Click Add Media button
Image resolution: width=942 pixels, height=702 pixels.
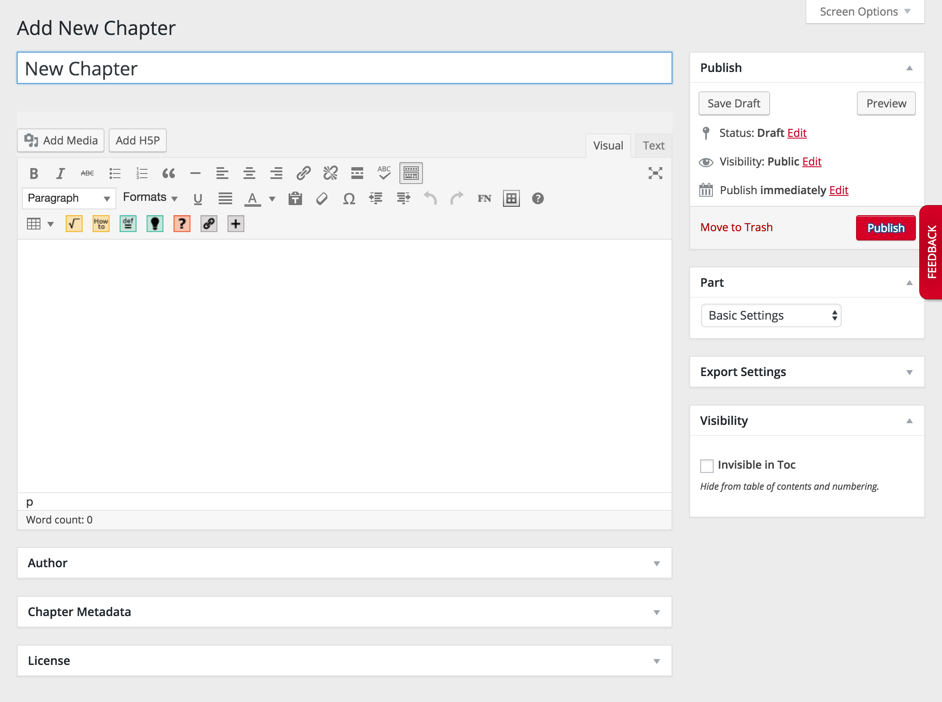(61, 141)
